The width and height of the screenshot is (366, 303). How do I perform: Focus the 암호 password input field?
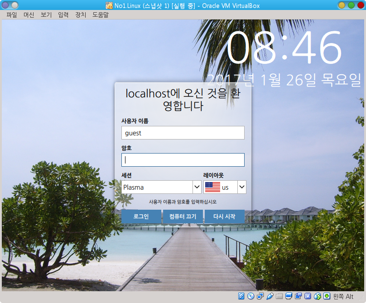pyautogui.click(x=183, y=160)
